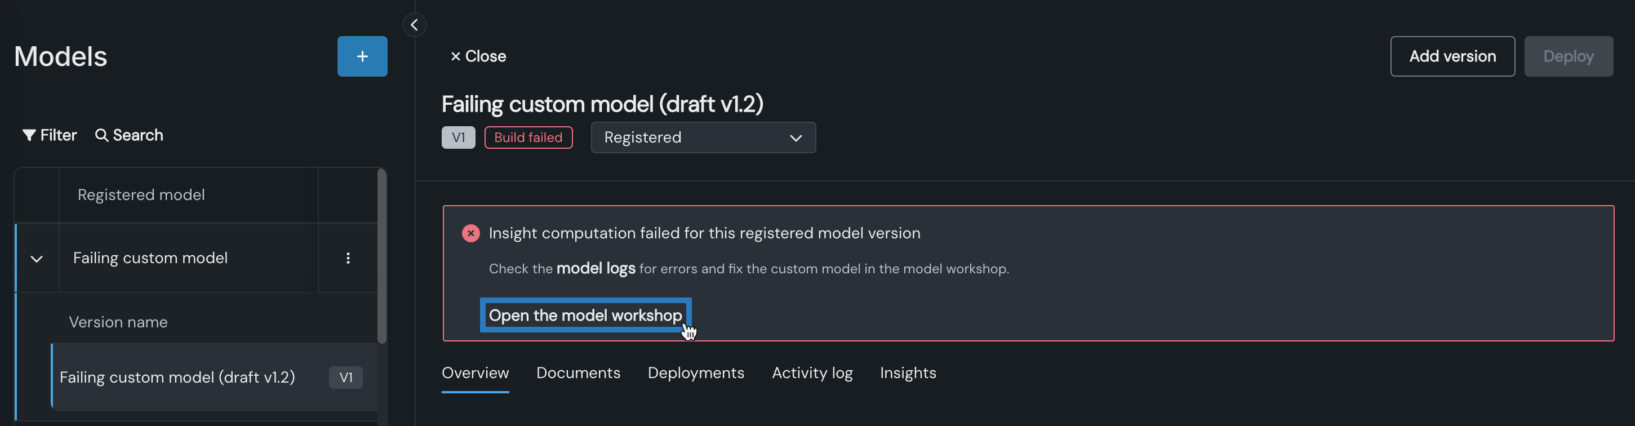Switch to the Deployments tab
Screen dimensions: 1635x426
(x=696, y=372)
